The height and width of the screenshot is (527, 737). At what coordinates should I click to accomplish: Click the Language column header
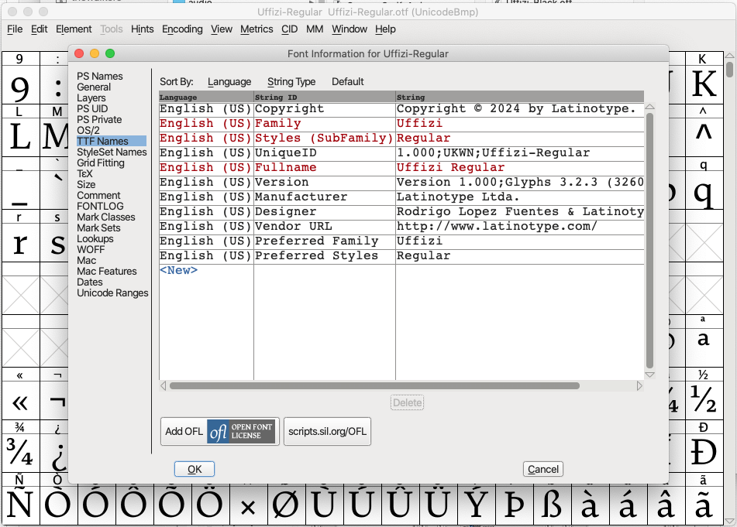pos(206,98)
